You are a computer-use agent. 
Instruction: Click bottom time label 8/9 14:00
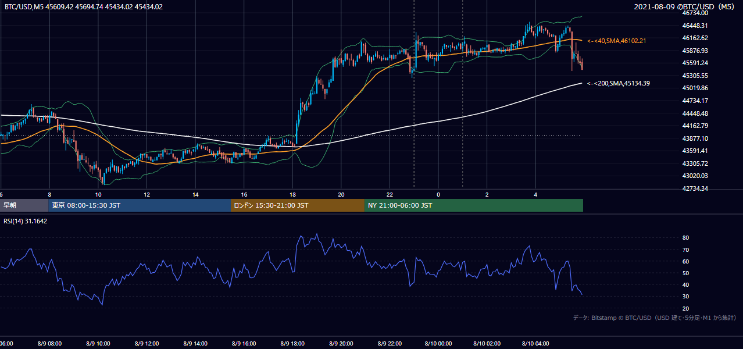195,344
